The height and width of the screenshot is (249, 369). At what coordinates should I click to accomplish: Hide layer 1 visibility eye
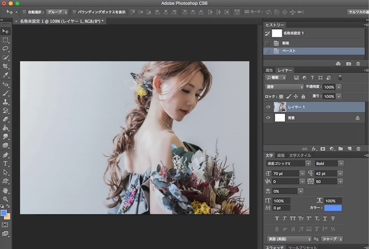point(268,107)
